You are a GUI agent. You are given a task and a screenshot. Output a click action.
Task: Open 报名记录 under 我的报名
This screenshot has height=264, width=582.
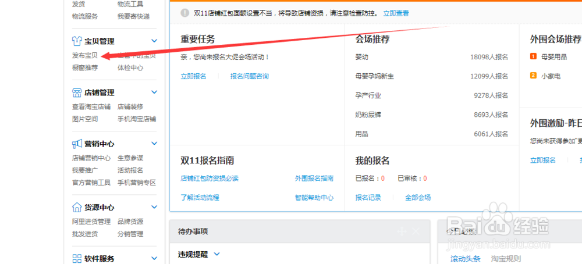[368, 198]
